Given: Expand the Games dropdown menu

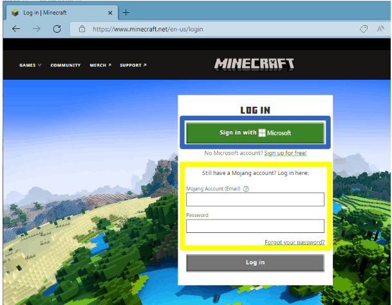Looking at the screenshot, I should click(x=30, y=65).
